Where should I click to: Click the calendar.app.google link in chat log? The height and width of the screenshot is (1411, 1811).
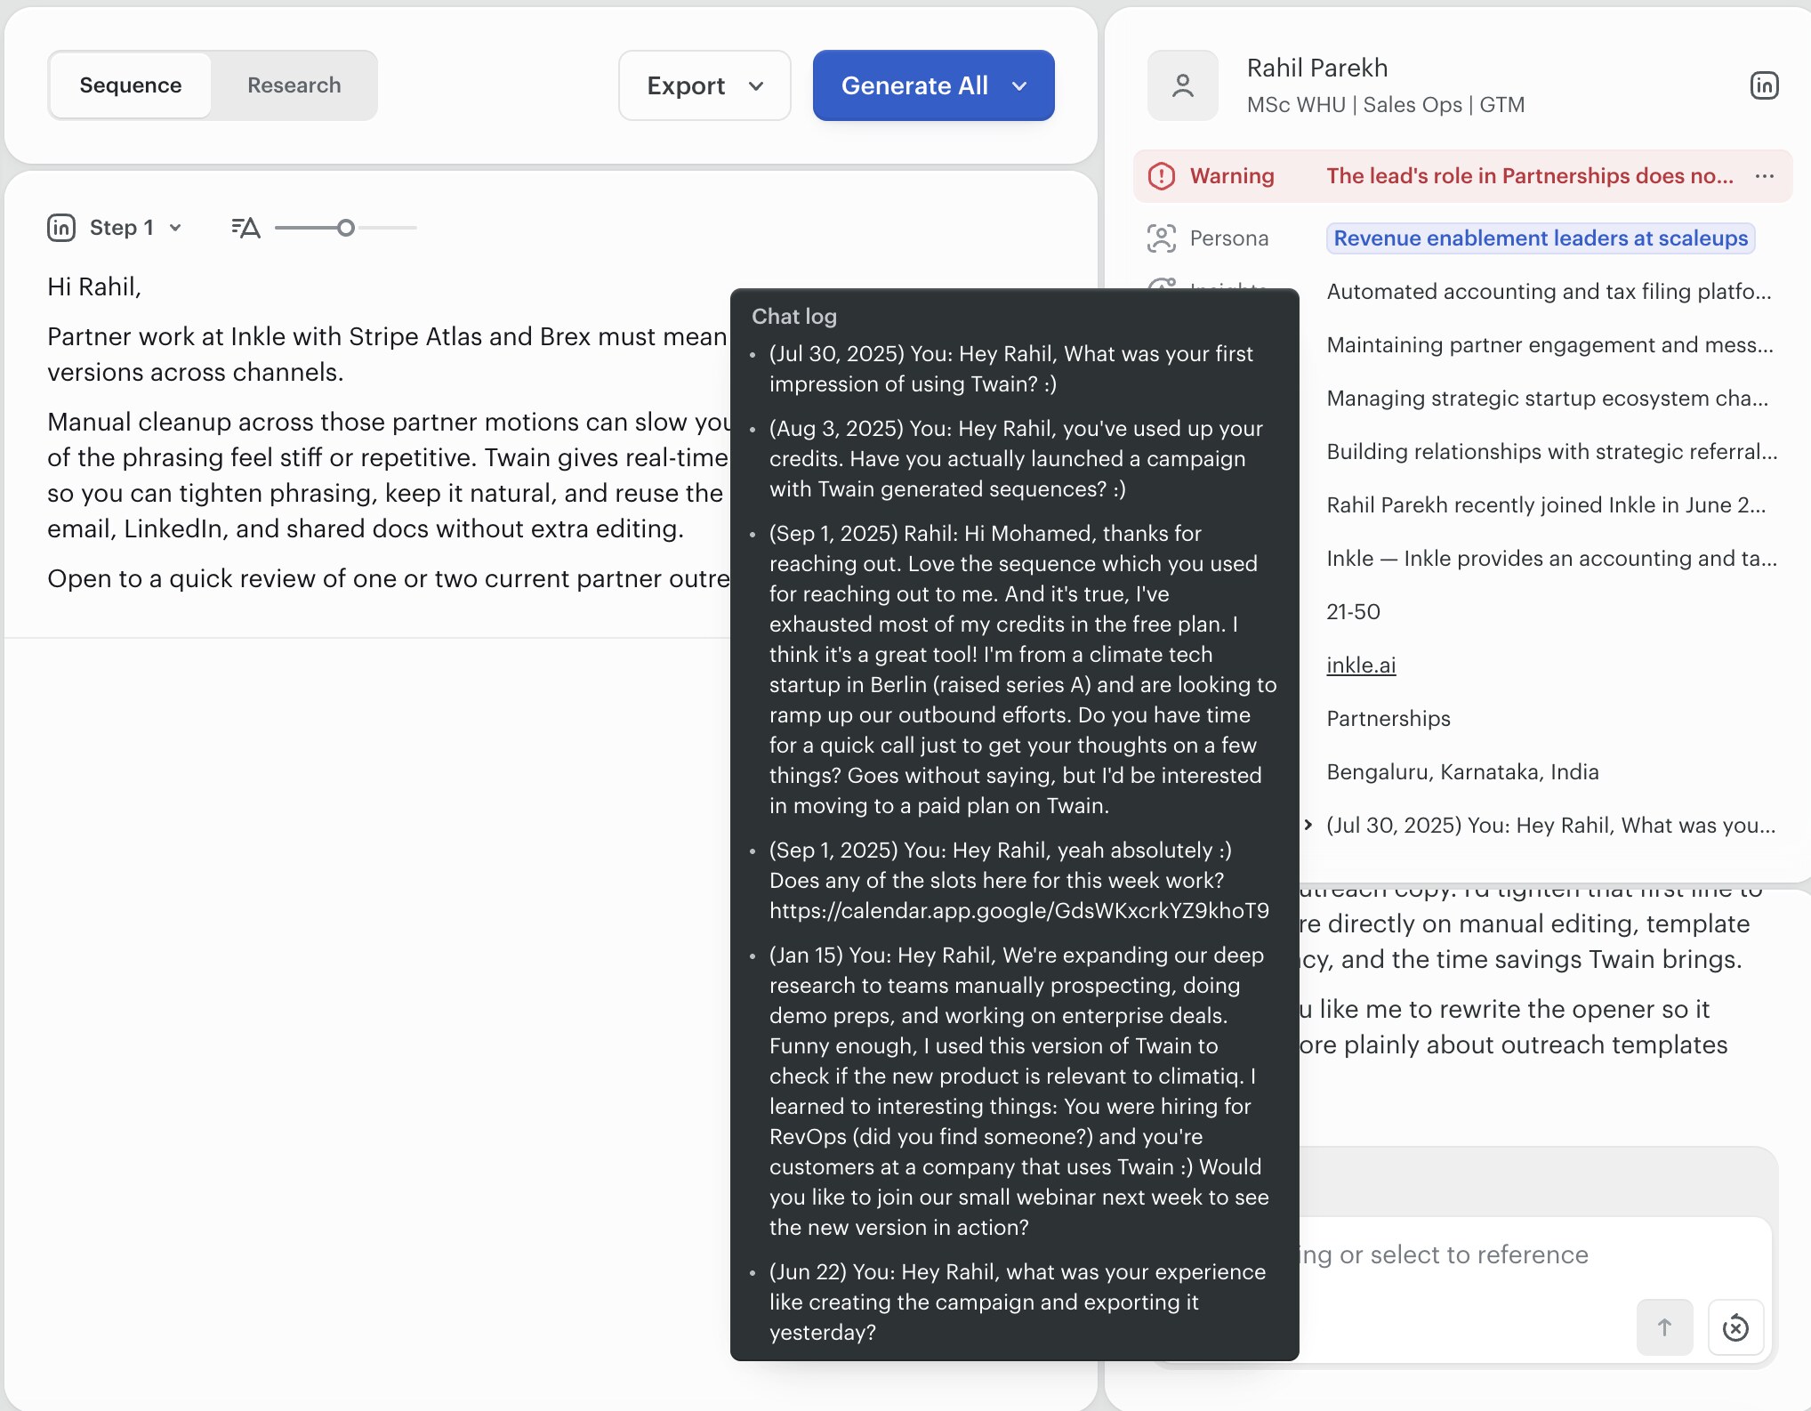(1019, 911)
